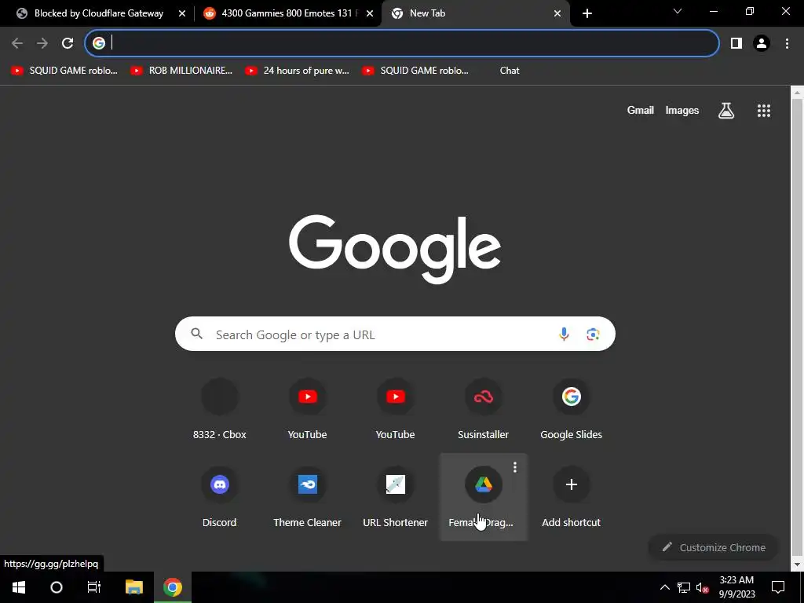This screenshot has width=804, height=603.
Task: Close the 4300 Gammies tab
Action: [370, 14]
